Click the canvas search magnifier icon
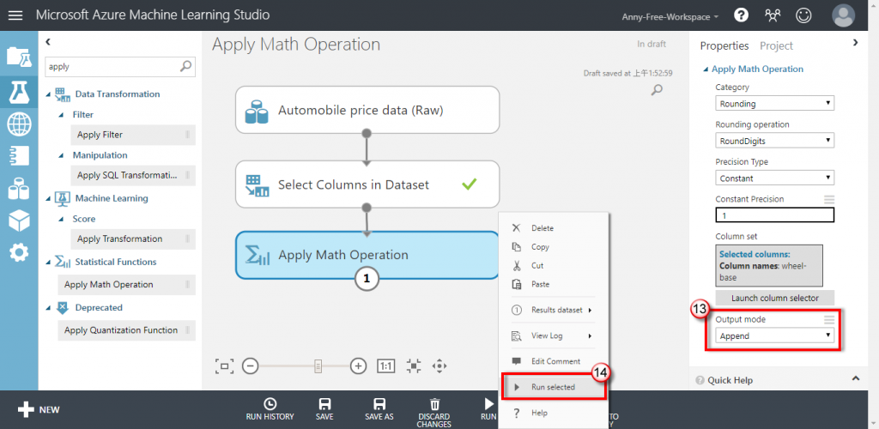This screenshot has width=879, height=429. 657,89
